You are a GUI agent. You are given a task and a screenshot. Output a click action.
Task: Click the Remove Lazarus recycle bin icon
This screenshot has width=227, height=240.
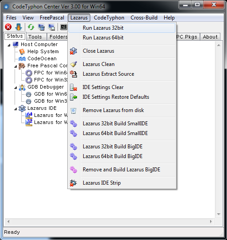[73, 111]
